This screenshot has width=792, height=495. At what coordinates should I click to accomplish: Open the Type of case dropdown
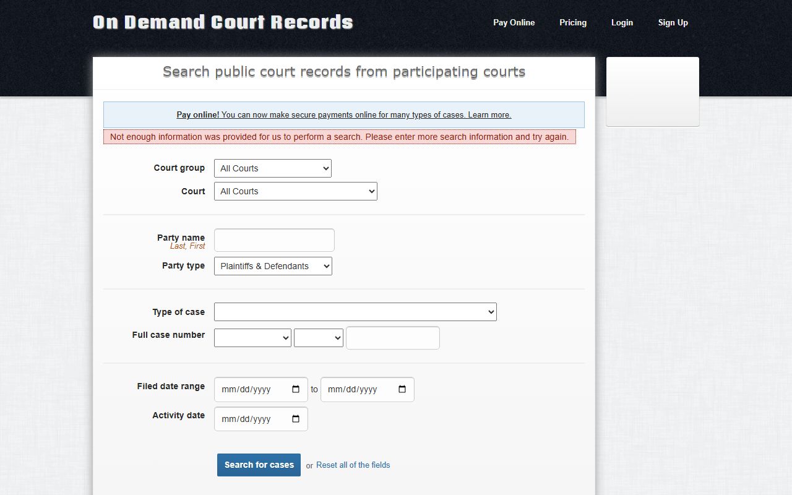point(355,312)
